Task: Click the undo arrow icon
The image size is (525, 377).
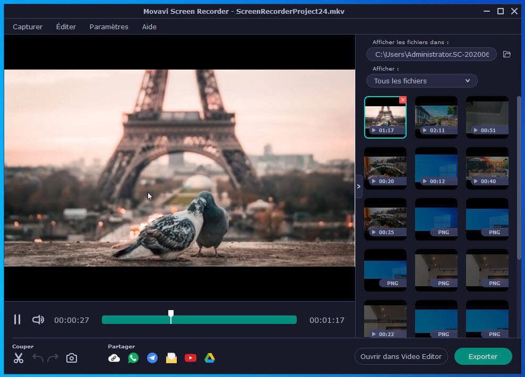Action: [x=38, y=358]
